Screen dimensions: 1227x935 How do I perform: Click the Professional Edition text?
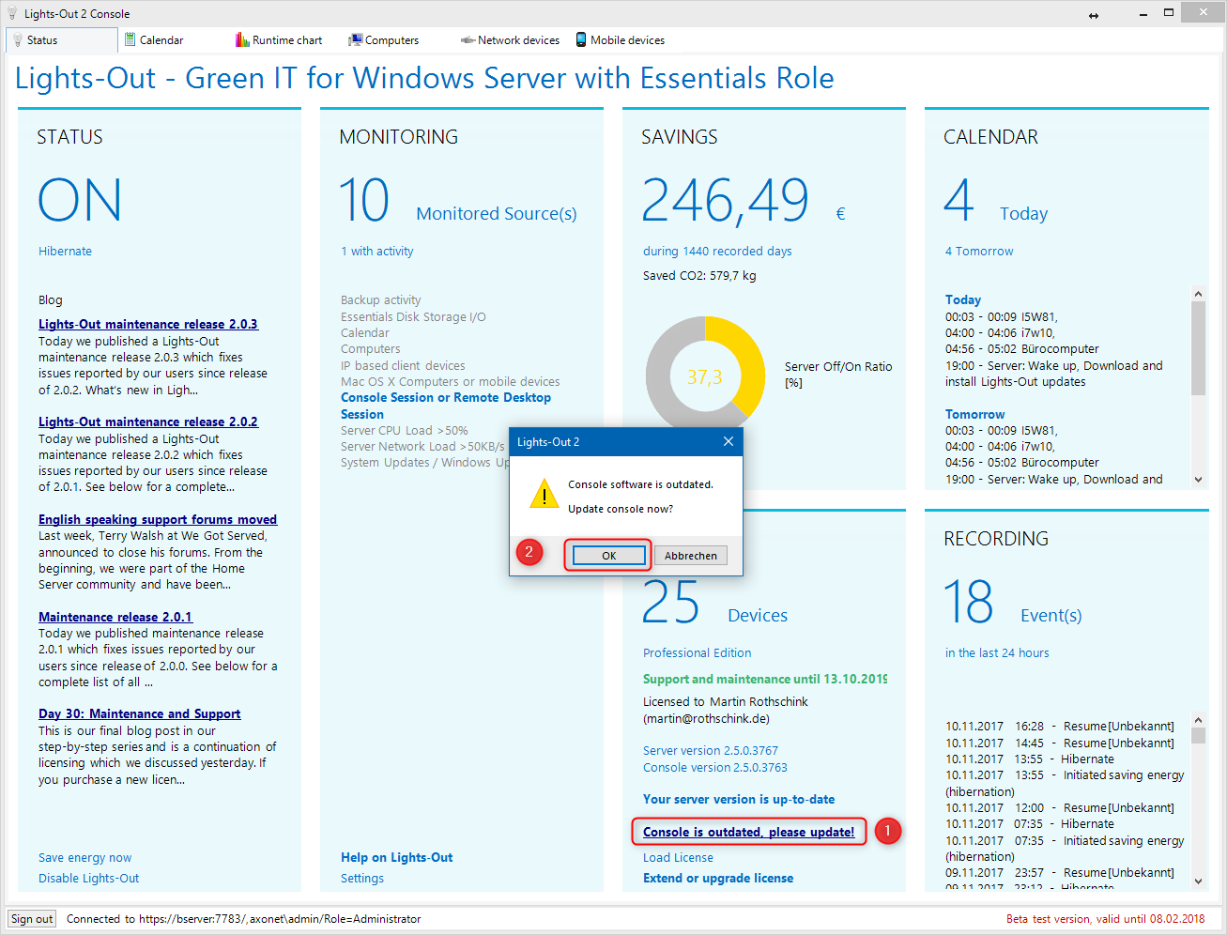click(x=698, y=652)
